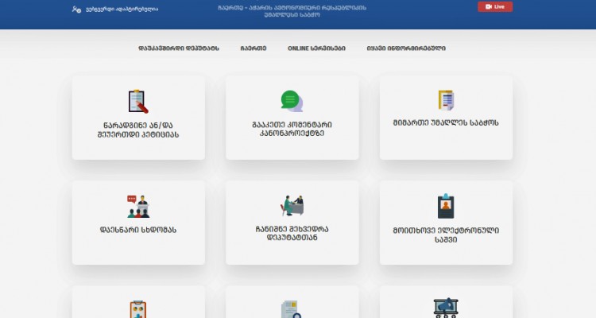596x318 pixels.
Task: Click the document search icon in the bottom-middle card
Action: (292, 309)
